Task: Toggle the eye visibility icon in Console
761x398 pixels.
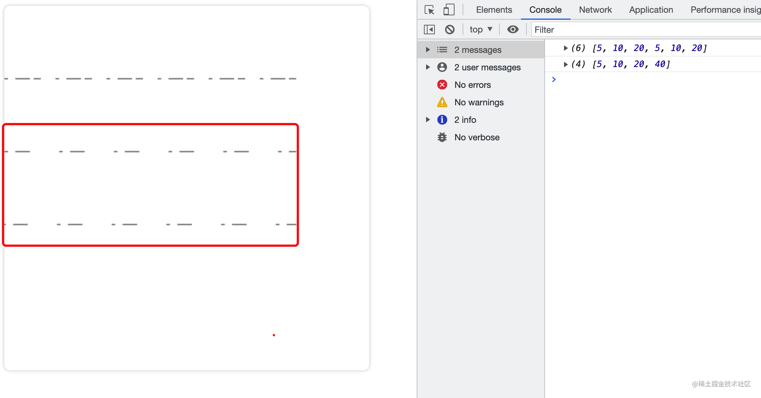Action: coord(513,30)
